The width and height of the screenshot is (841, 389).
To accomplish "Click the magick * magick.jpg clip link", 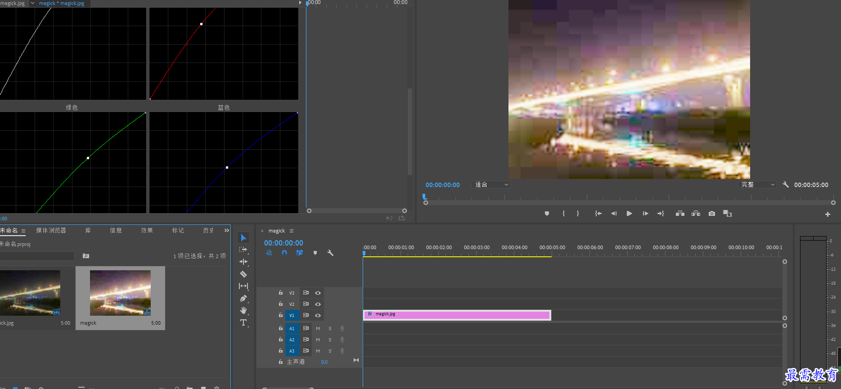I will (62, 3).
